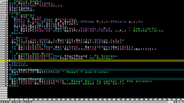Click column marker 20 on the ruler

(x=56, y=100)
